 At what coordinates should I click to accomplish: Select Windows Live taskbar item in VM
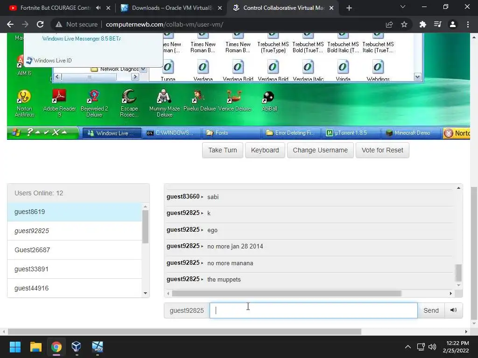tap(112, 133)
